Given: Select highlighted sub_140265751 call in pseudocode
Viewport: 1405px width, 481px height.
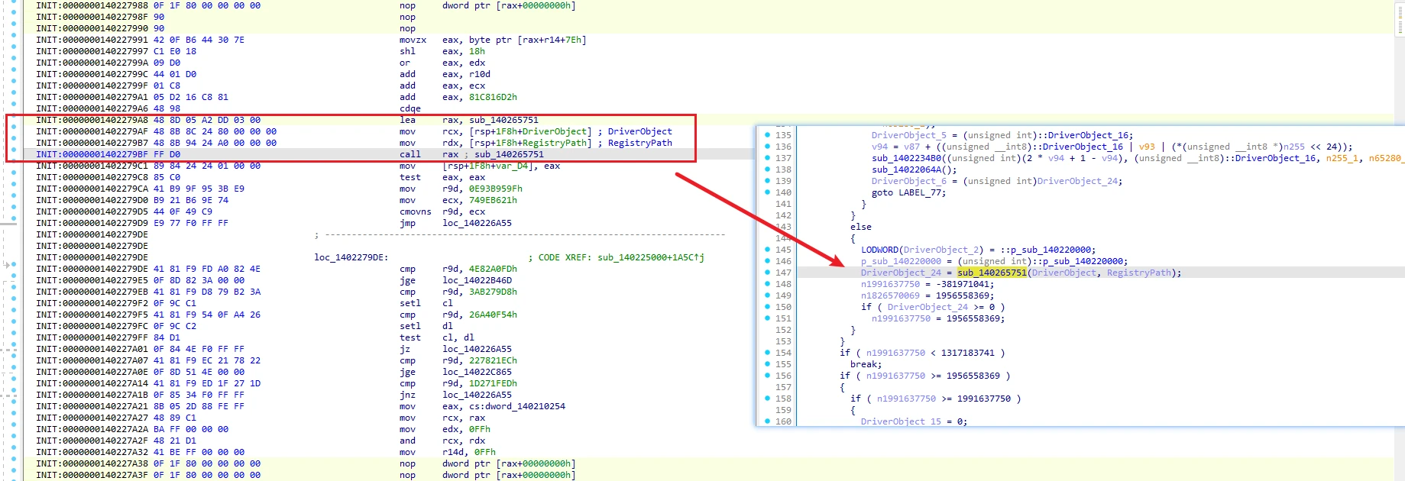Looking at the screenshot, I should pos(992,273).
